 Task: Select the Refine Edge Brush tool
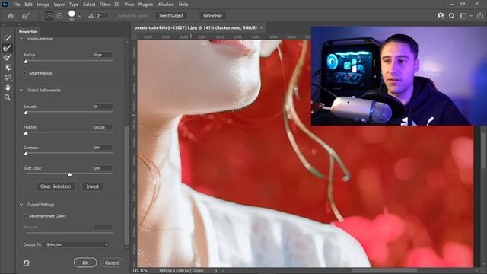pos(8,48)
